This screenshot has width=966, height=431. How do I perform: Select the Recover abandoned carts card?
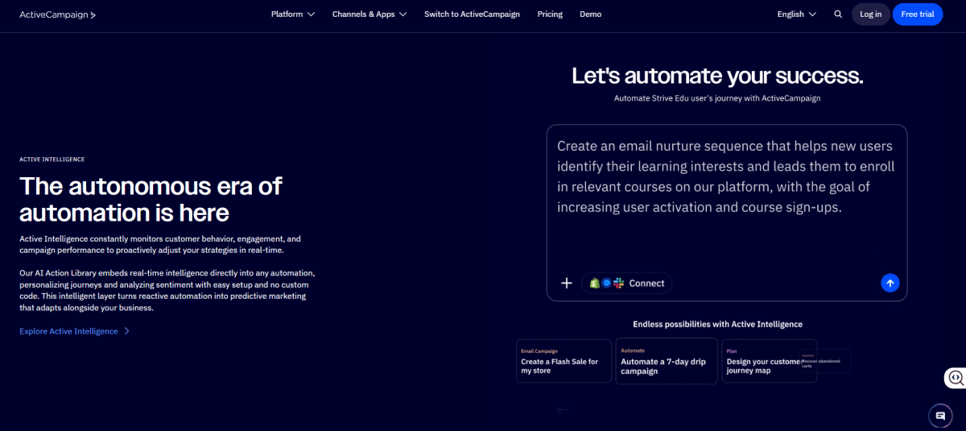coord(825,361)
